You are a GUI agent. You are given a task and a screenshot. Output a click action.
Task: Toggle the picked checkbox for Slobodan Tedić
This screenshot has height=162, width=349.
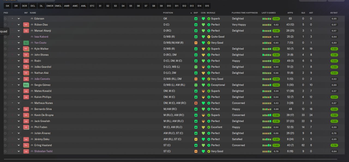(x=5, y=151)
